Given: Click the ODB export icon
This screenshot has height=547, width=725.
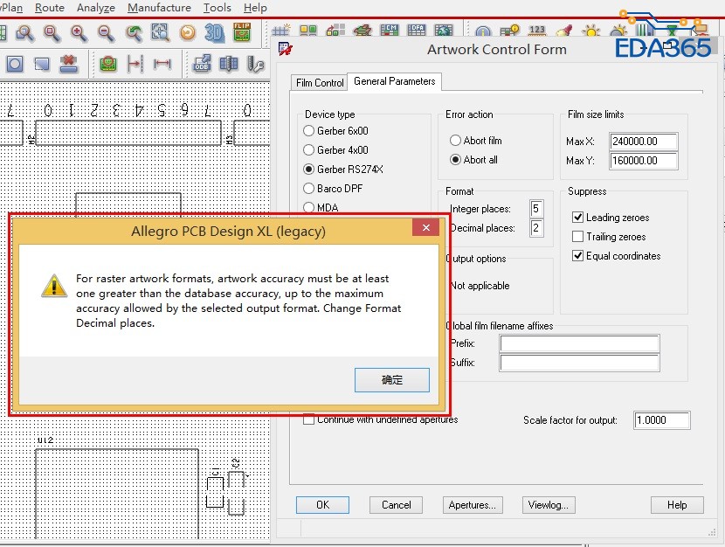Looking at the screenshot, I should (x=202, y=64).
